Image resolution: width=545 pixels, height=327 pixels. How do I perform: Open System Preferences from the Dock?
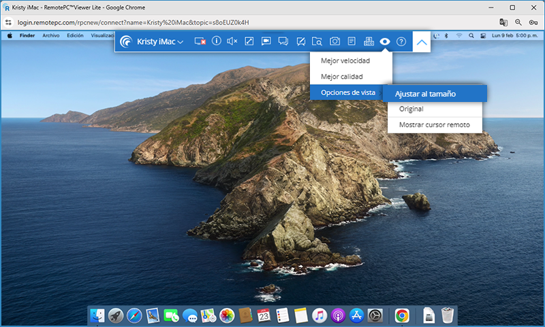point(375,315)
